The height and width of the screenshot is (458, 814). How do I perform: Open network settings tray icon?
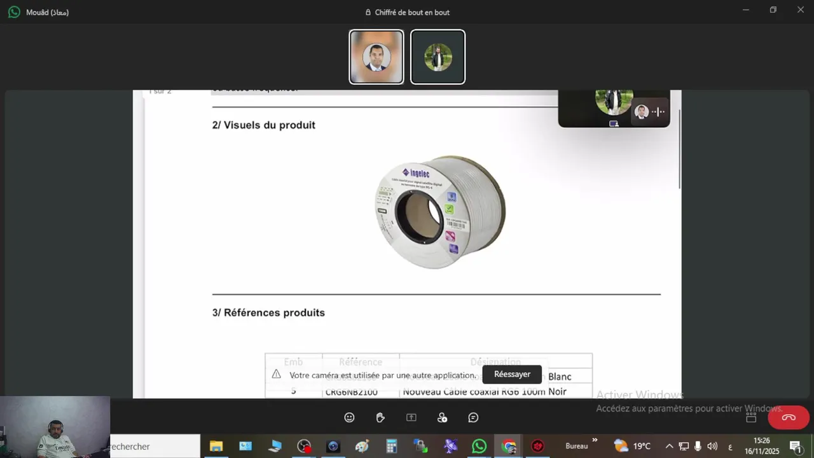pos(684,447)
